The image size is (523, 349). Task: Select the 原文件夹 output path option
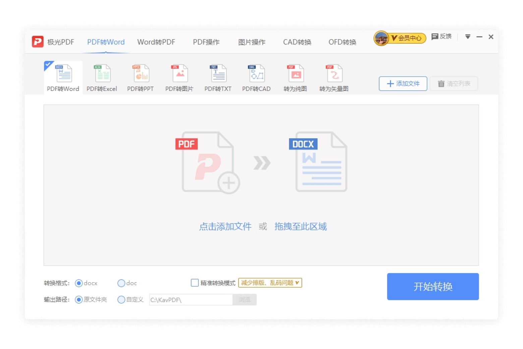coord(79,300)
